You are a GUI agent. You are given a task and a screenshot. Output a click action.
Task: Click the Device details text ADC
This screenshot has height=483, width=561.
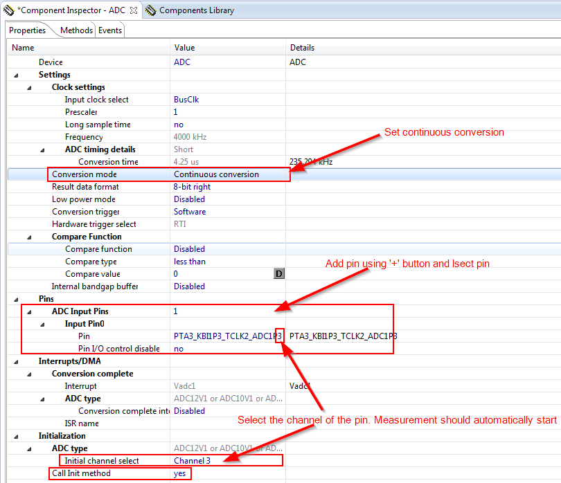[298, 62]
